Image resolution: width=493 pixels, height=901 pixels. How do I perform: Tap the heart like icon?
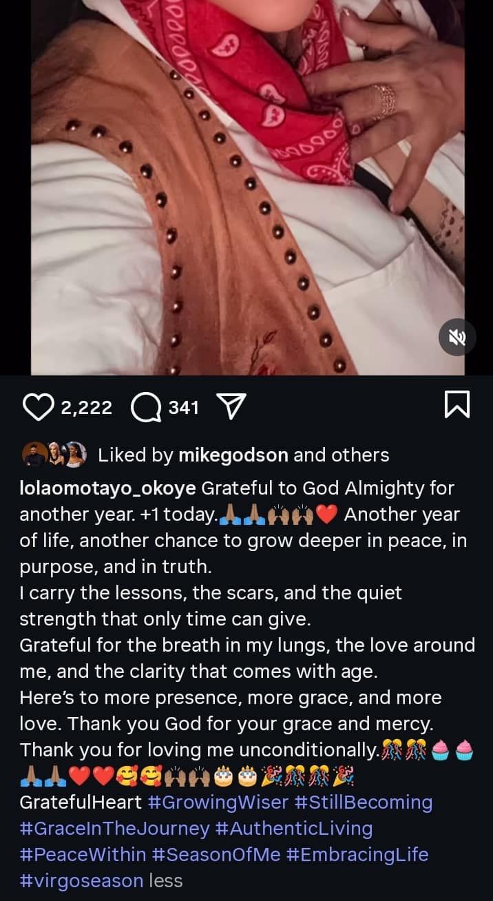point(39,407)
